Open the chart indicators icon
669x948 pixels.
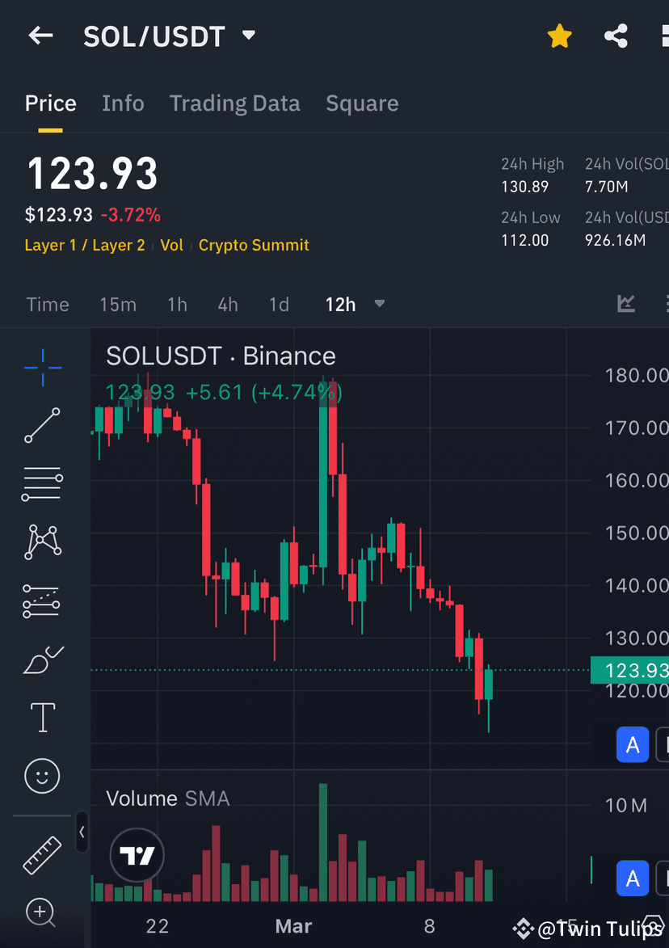[626, 304]
